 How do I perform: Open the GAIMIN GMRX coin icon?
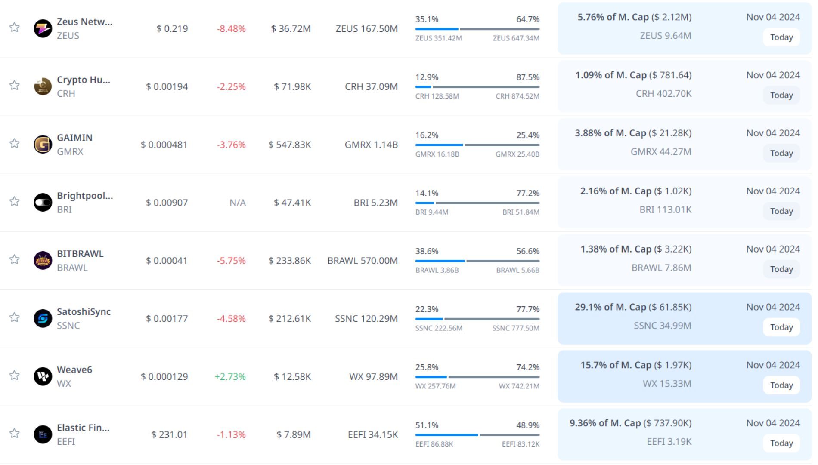(x=43, y=145)
